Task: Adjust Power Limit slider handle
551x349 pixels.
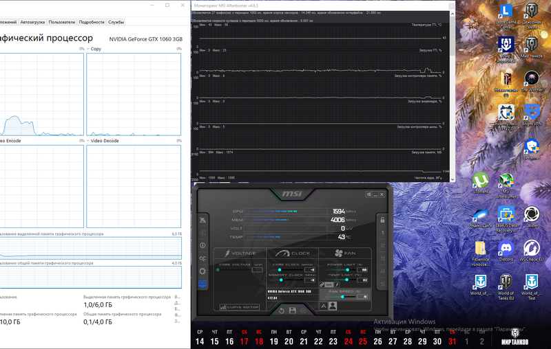Action: [347, 270]
